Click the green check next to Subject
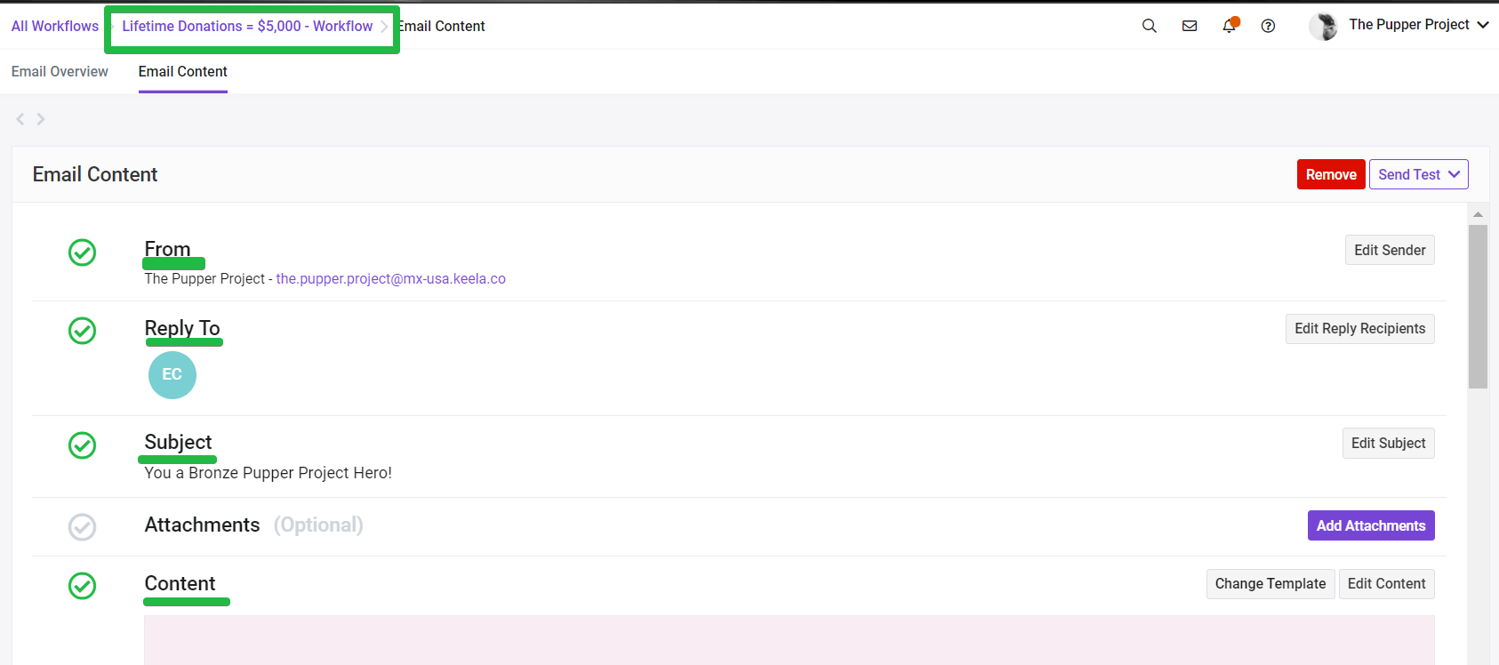The height and width of the screenshot is (665, 1499). tap(83, 445)
